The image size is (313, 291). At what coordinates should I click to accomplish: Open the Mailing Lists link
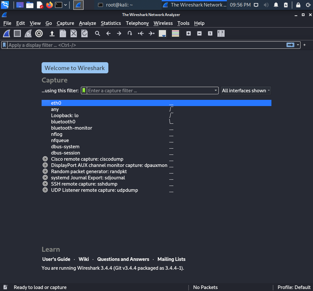click(172, 259)
